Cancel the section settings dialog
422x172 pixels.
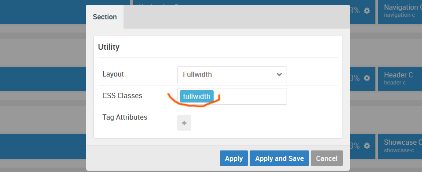coord(327,158)
